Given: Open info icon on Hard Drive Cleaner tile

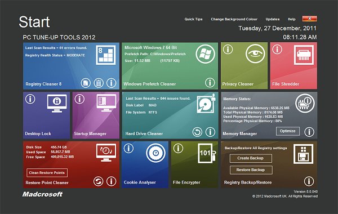Looking at the screenshot, I should [210, 132].
